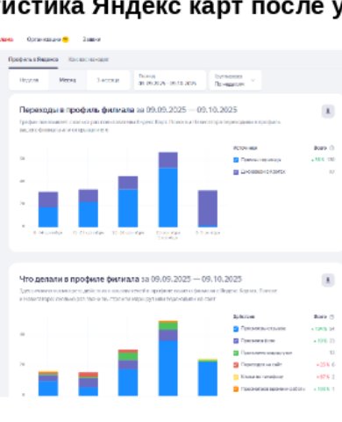342x422 pixels.
Task: Toggle the yellow phone clicks checkbox
Action: pos(236,377)
